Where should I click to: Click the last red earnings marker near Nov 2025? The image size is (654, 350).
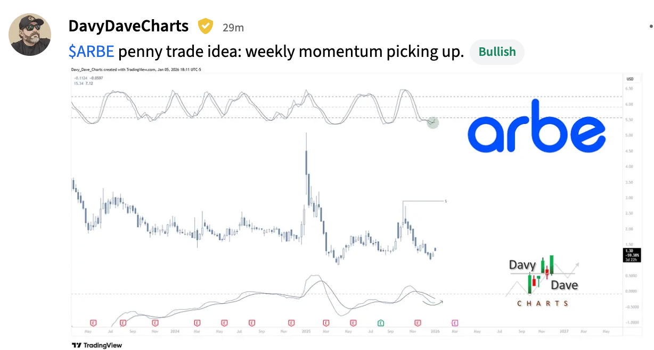(x=418, y=322)
